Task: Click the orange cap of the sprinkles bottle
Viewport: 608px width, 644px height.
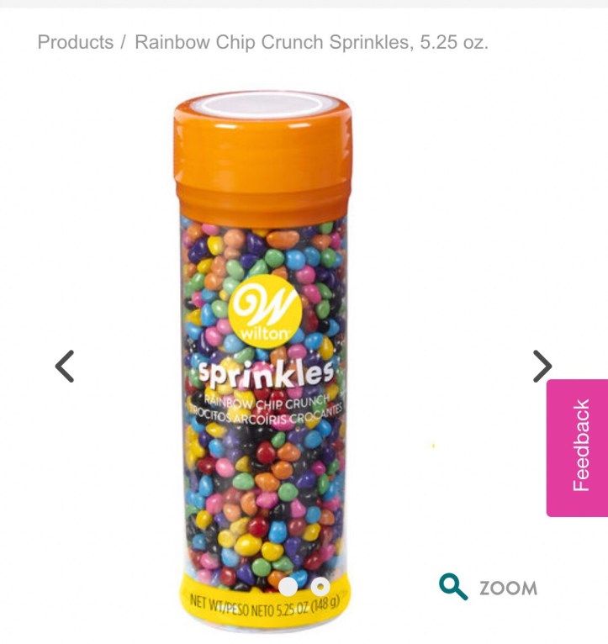Action: click(263, 161)
